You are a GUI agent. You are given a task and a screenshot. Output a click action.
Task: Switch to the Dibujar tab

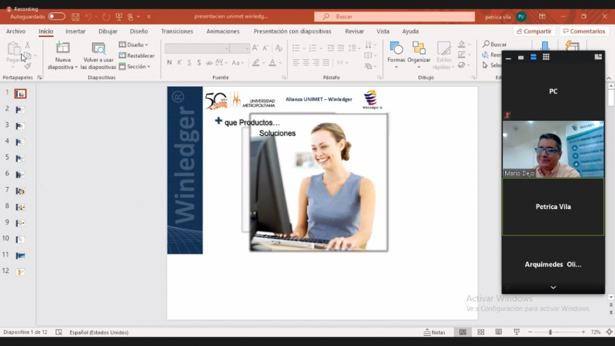tap(108, 32)
